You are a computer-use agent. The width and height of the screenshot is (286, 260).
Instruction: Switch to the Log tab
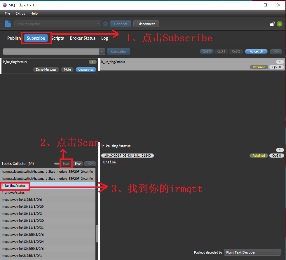pos(104,38)
